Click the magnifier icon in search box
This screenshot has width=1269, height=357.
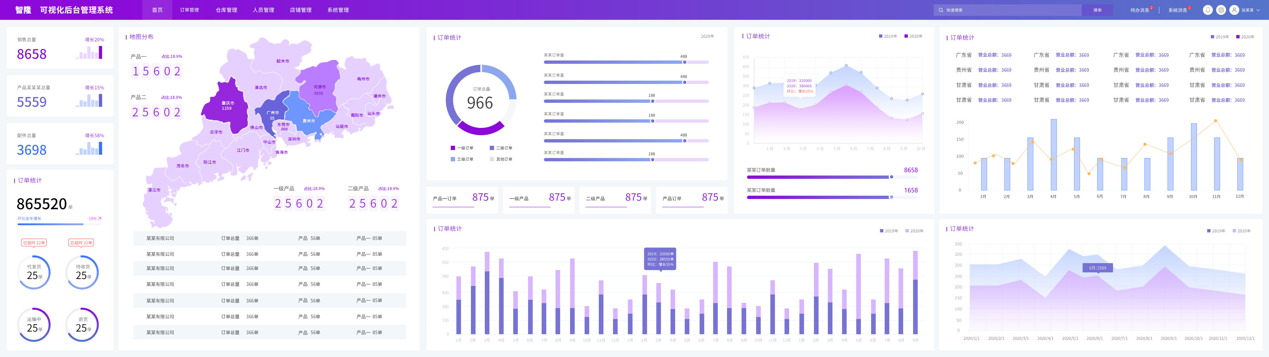pyautogui.click(x=941, y=10)
